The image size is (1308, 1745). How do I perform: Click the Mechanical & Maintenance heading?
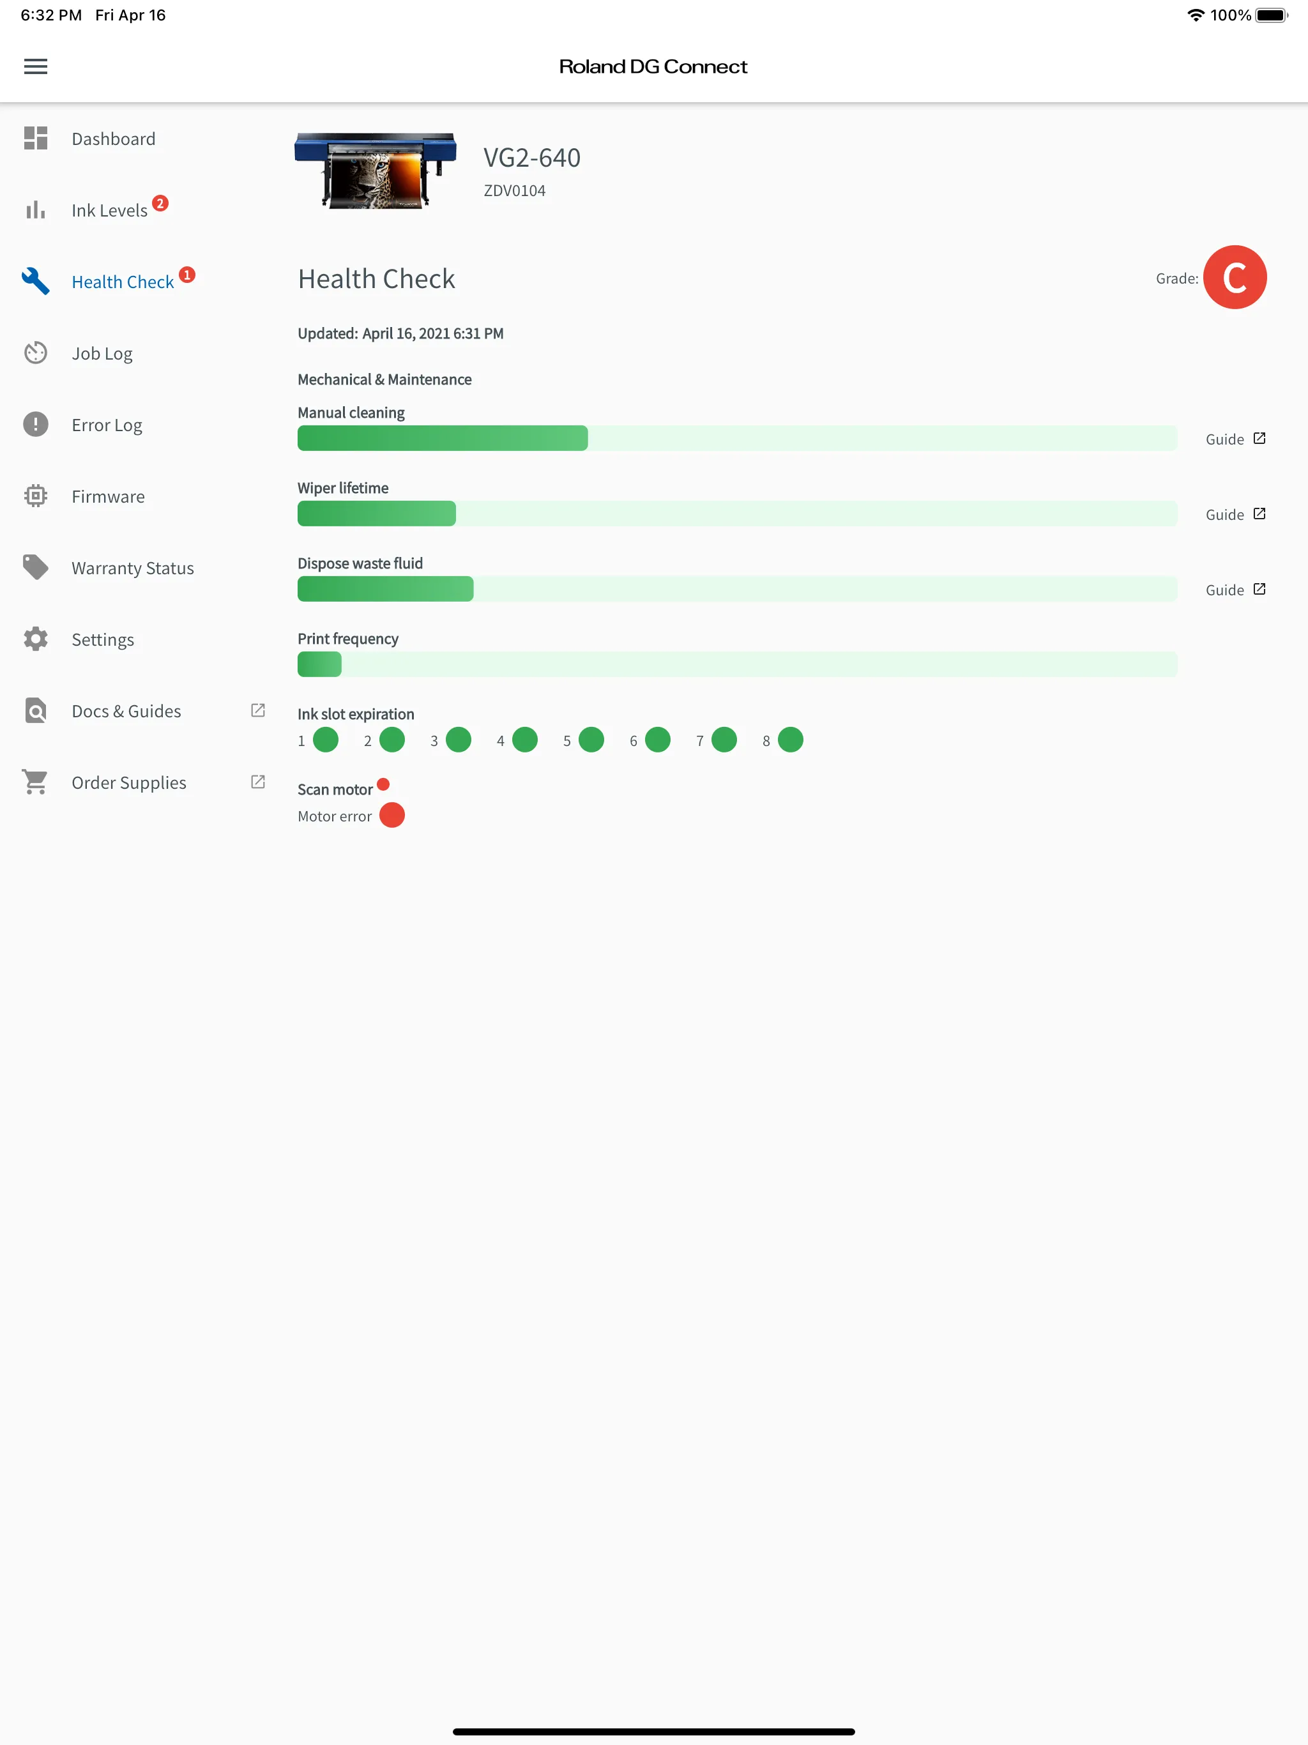pos(384,379)
